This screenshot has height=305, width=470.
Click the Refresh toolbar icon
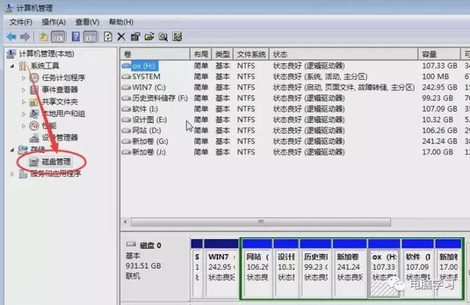coord(108,36)
